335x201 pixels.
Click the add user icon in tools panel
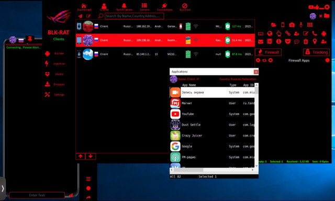tap(297, 33)
